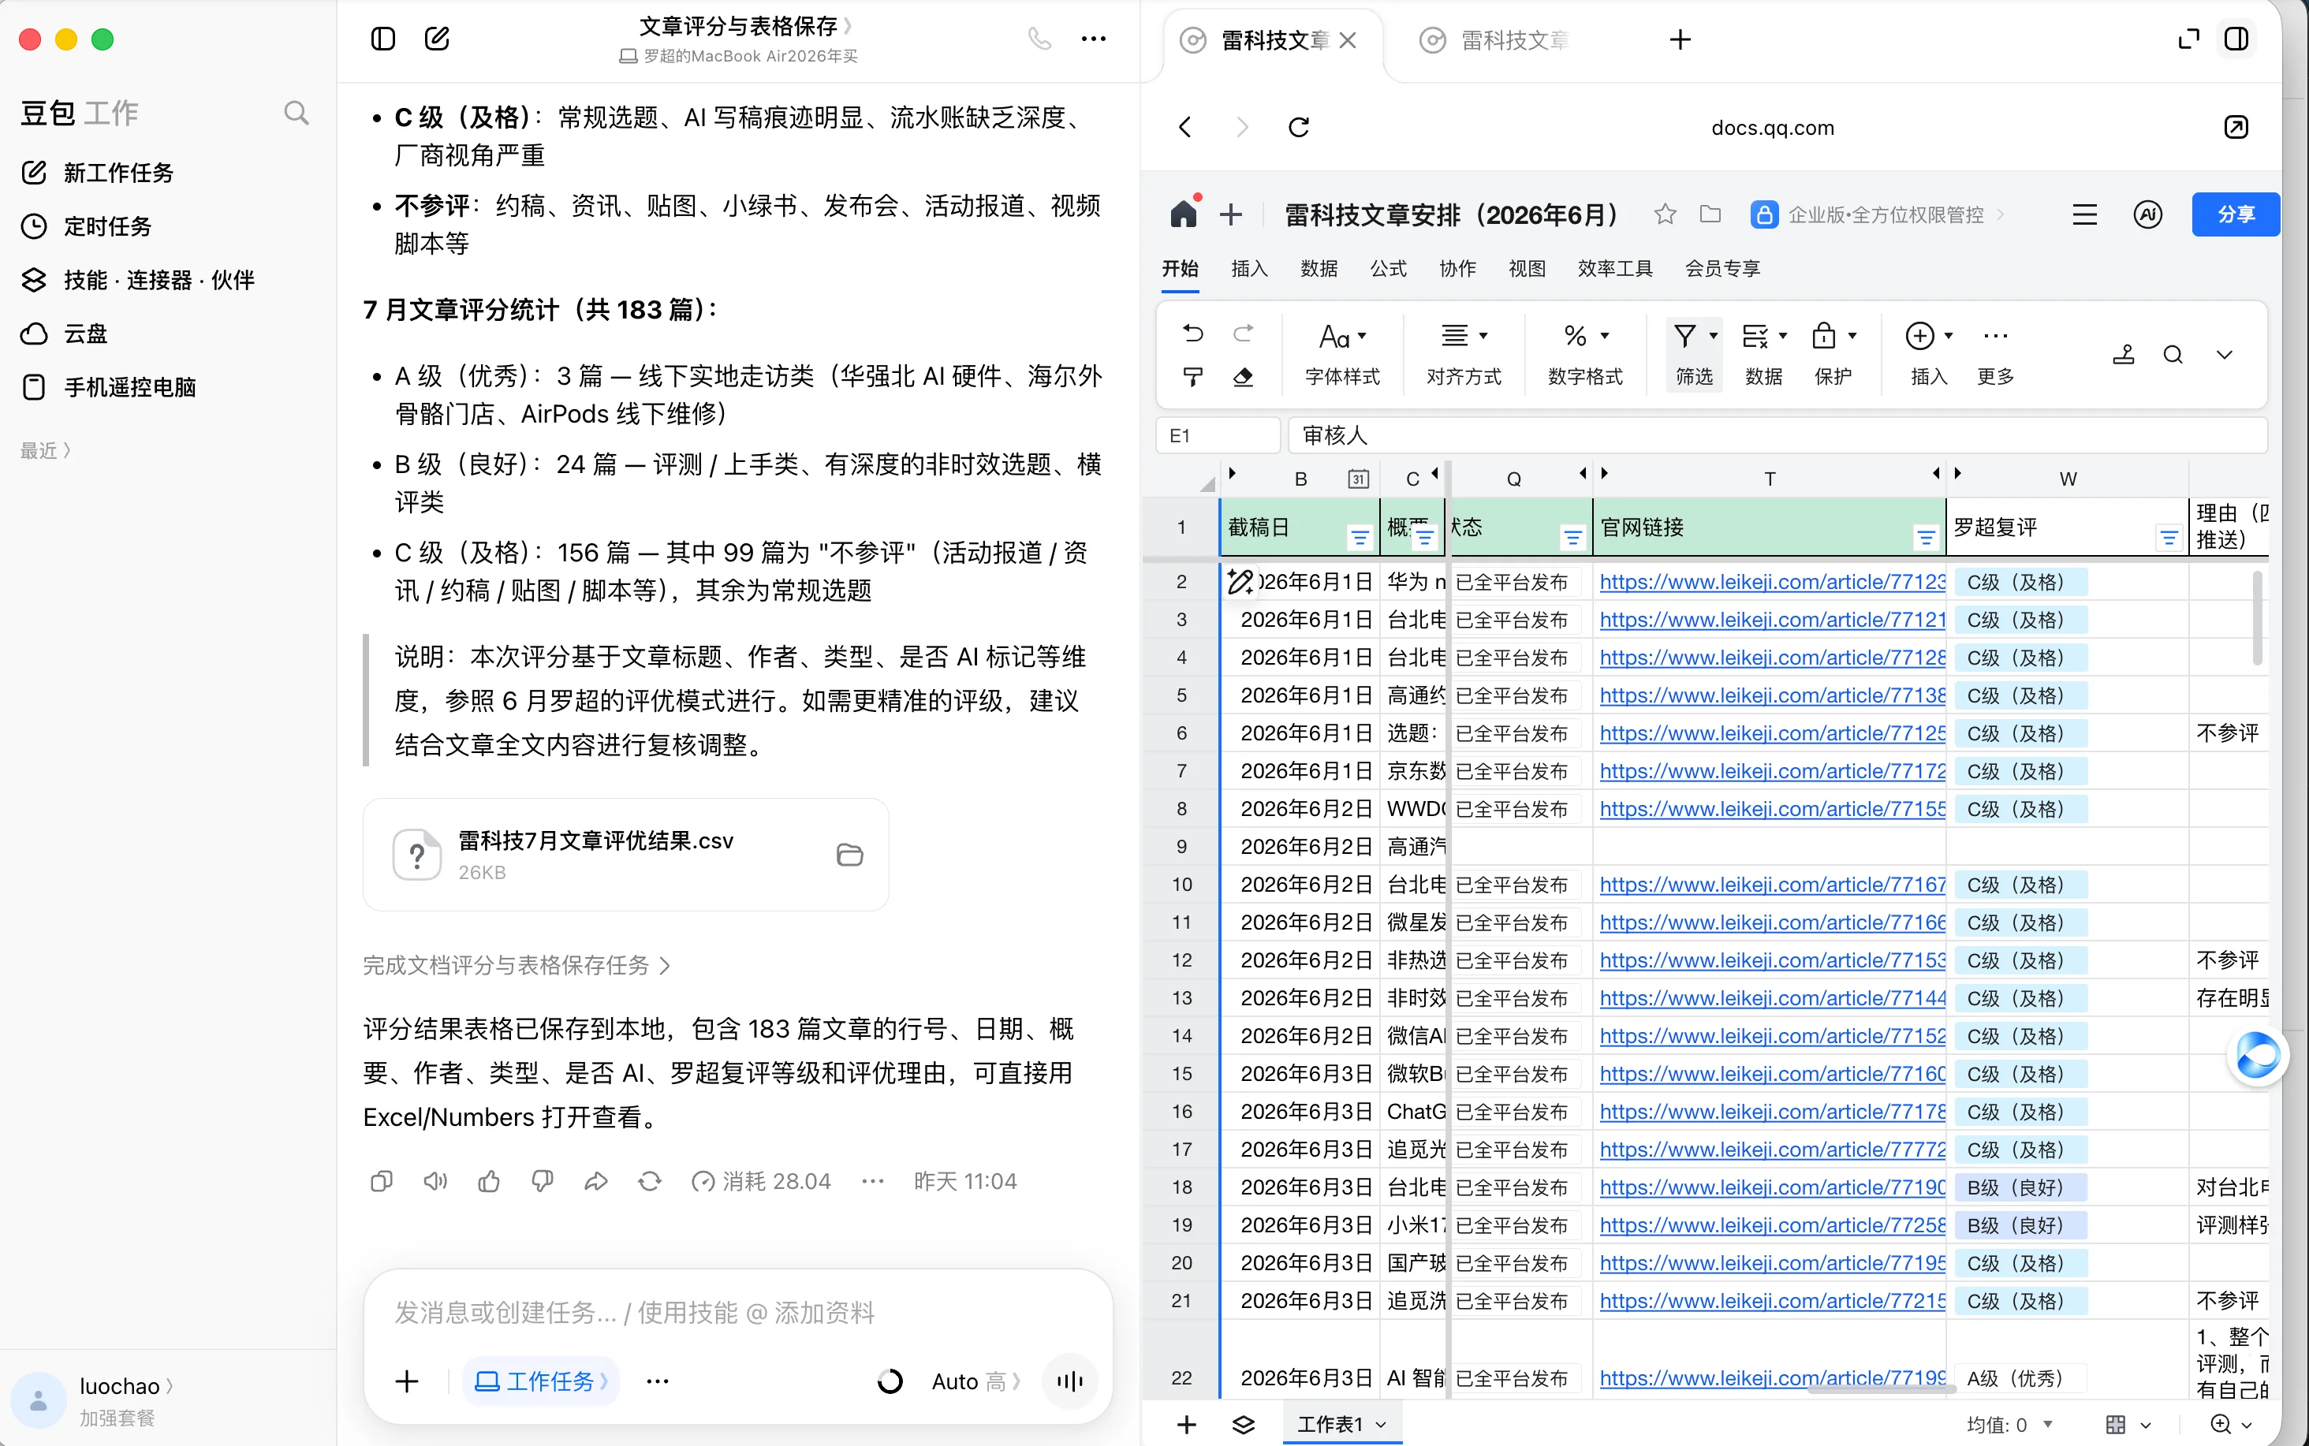Open the folder icon on the CSV file card

[849, 855]
